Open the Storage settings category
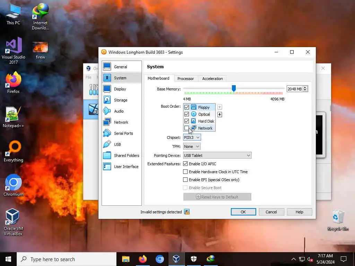 (122, 100)
